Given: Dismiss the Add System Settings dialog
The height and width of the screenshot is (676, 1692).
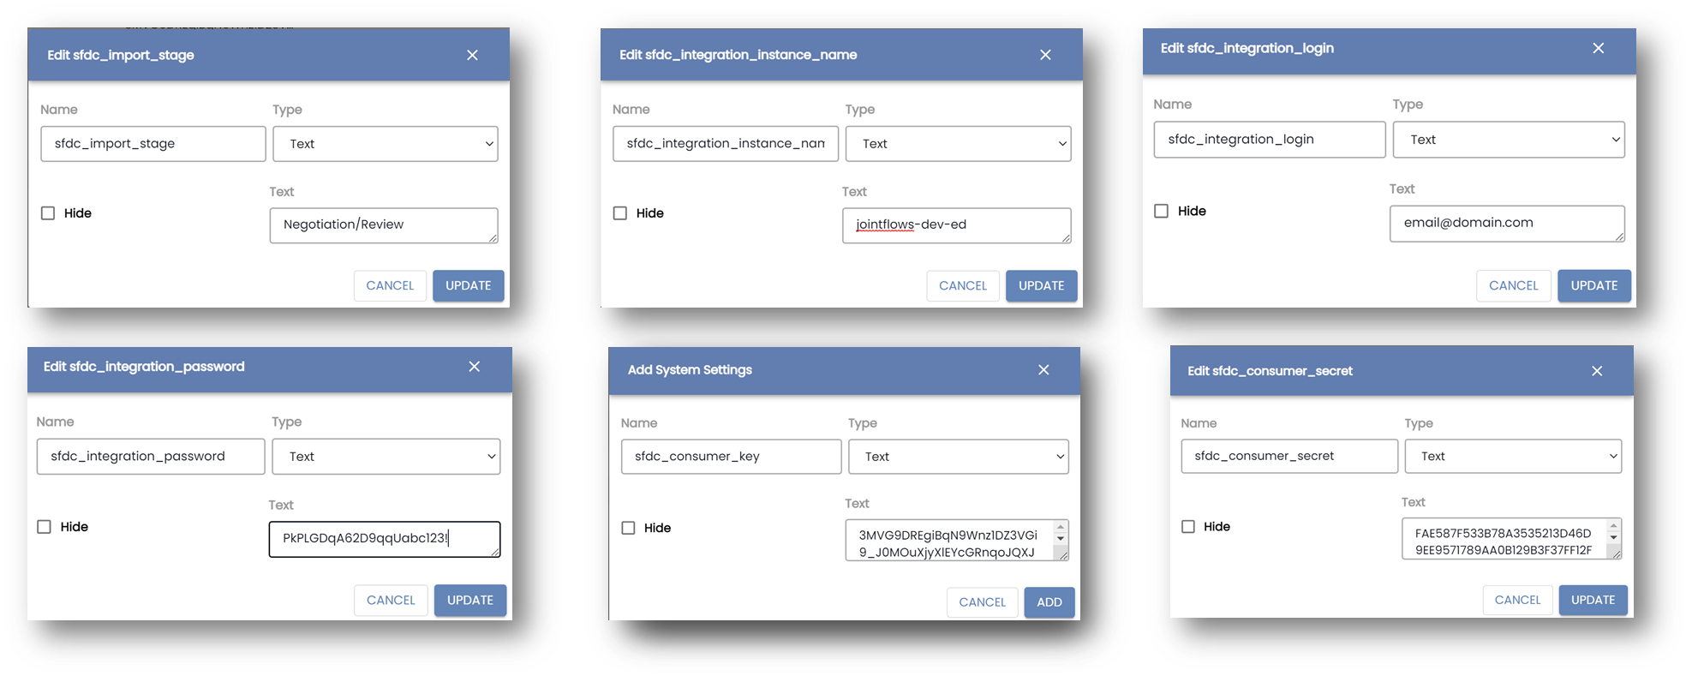Looking at the screenshot, I should 1043,369.
